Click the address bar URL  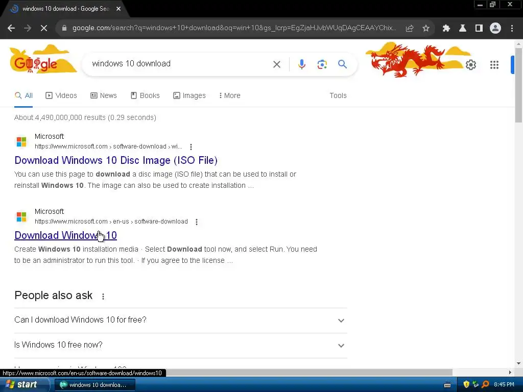point(234,28)
